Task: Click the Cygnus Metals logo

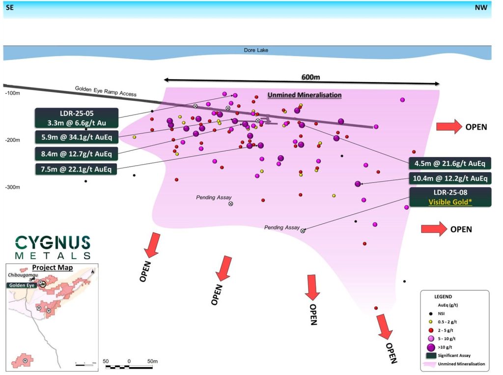Action: pos(52,247)
